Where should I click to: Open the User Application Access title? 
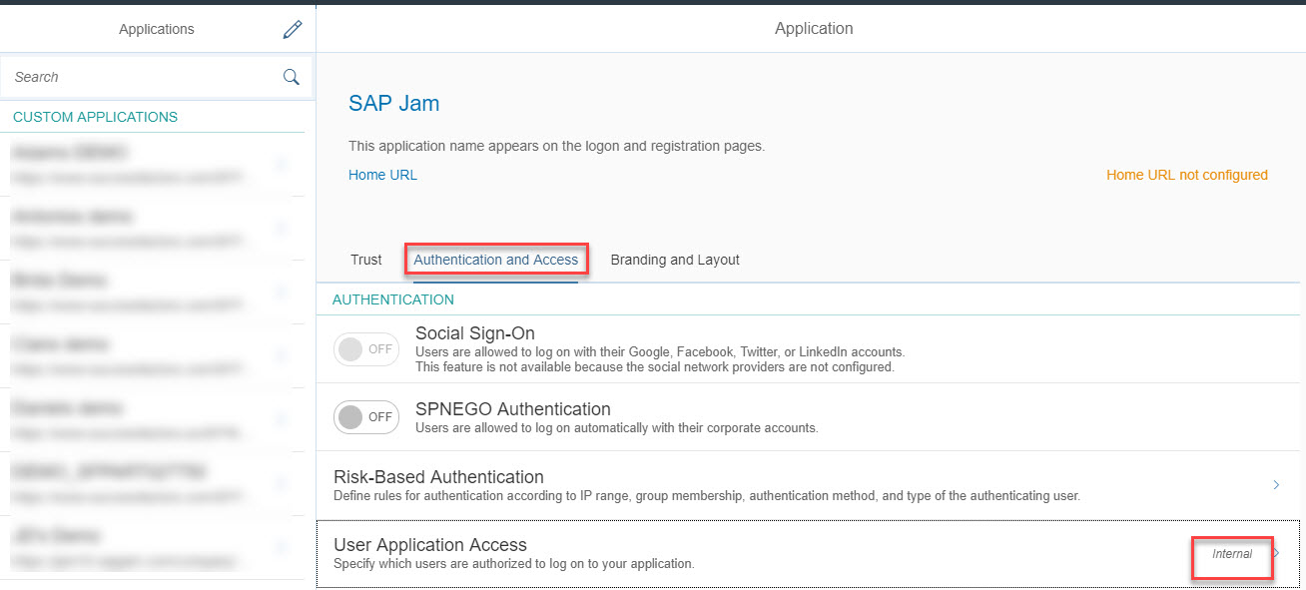[430, 545]
